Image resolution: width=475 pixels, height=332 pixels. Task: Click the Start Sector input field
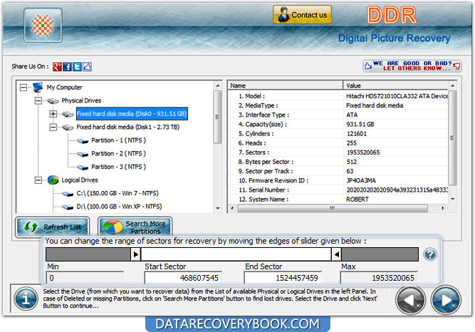[x=183, y=278]
